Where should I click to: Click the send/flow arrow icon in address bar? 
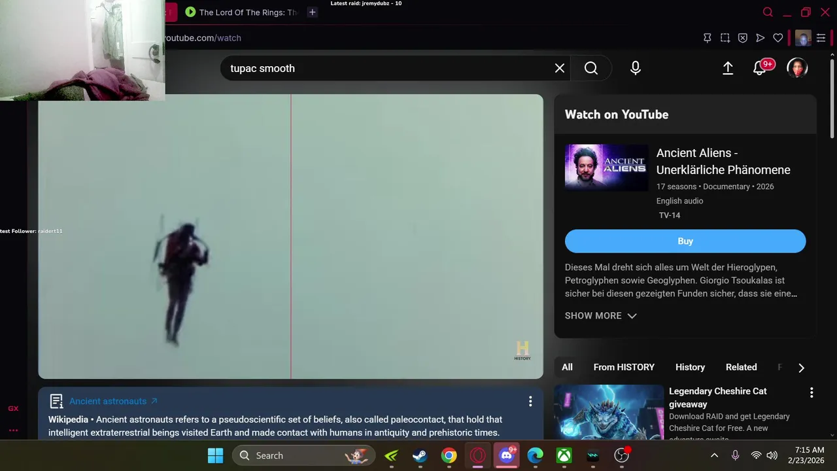click(760, 38)
